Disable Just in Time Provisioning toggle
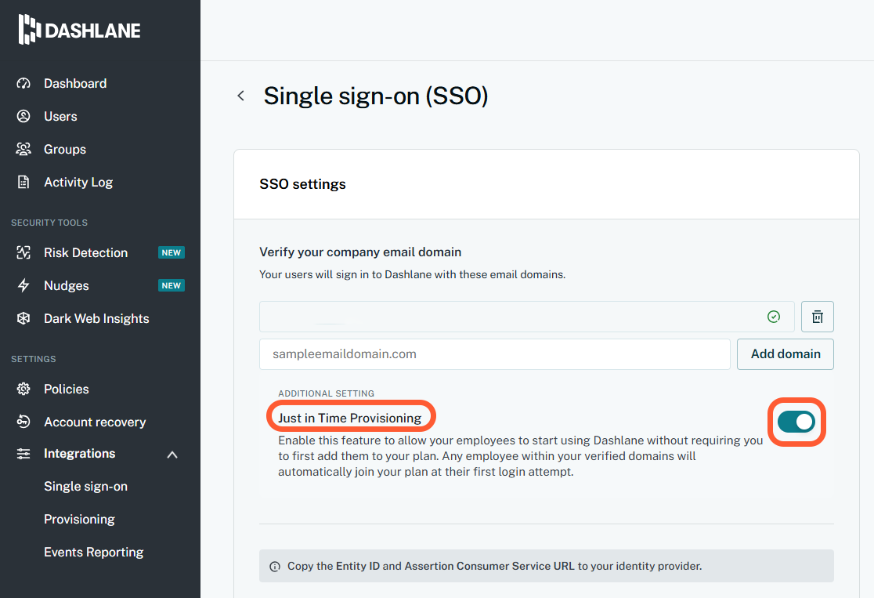Viewport: 874px width, 598px height. pos(796,422)
